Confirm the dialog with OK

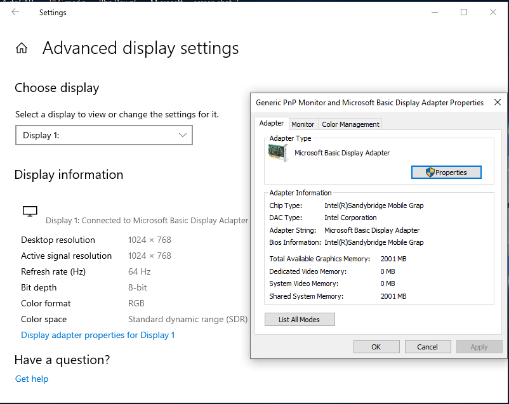[x=376, y=347]
